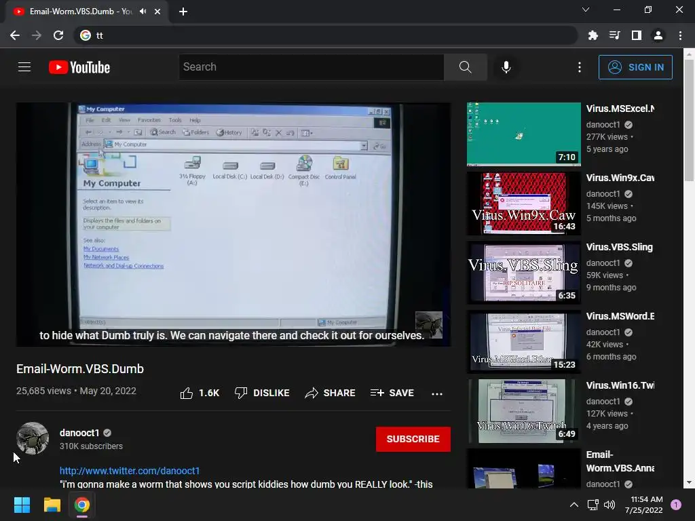Click the scrollbar up arrow
The width and height of the screenshot is (695, 521).
click(689, 54)
